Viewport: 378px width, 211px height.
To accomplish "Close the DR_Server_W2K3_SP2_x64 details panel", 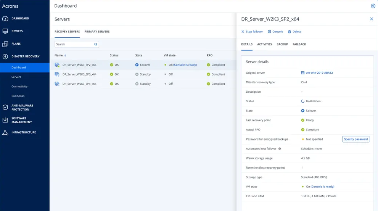I will pos(371,19).
